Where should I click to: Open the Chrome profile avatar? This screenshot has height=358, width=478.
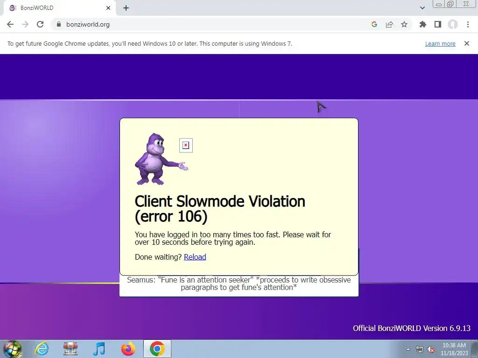coord(453,24)
